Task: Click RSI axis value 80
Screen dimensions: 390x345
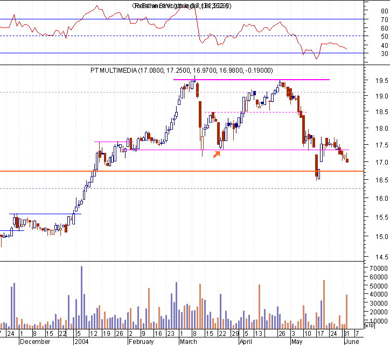Action: pos(384,11)
